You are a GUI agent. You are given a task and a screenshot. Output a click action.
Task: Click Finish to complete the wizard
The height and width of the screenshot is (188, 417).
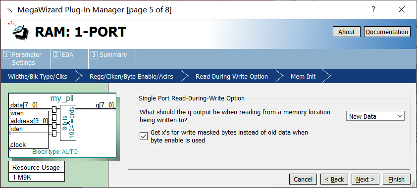(x=396, y=179)
